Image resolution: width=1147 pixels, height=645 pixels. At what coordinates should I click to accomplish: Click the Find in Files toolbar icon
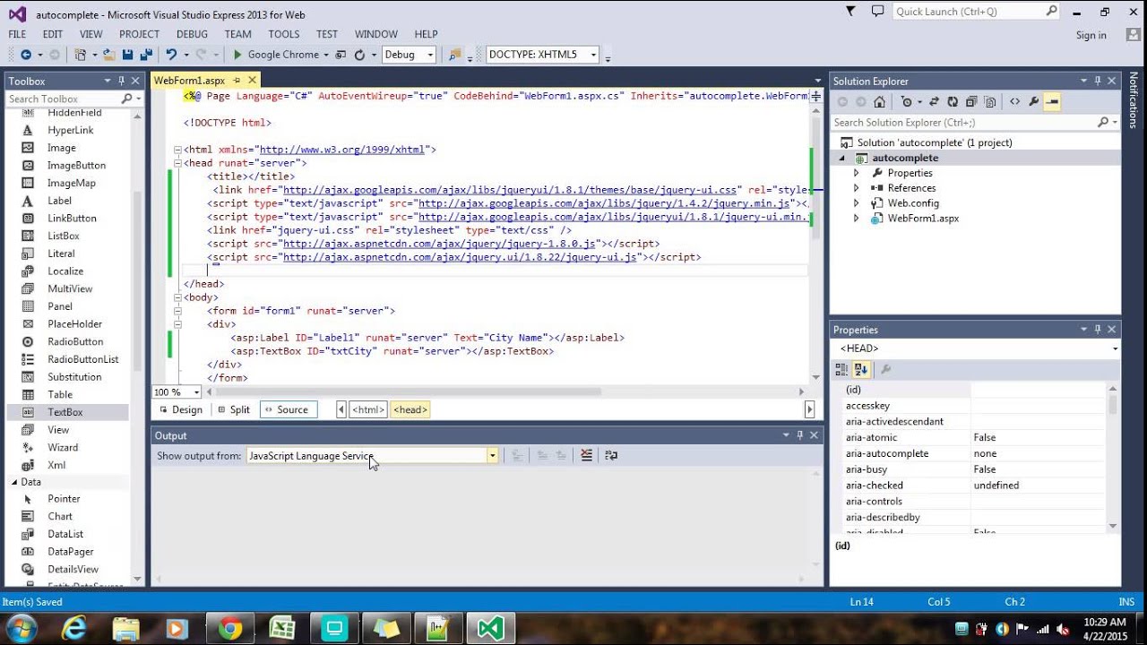tap(454, 55)
